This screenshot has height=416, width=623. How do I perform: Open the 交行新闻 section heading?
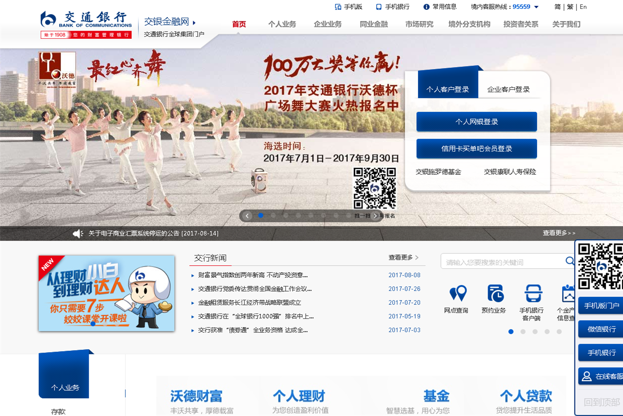(x=210, y=258)
